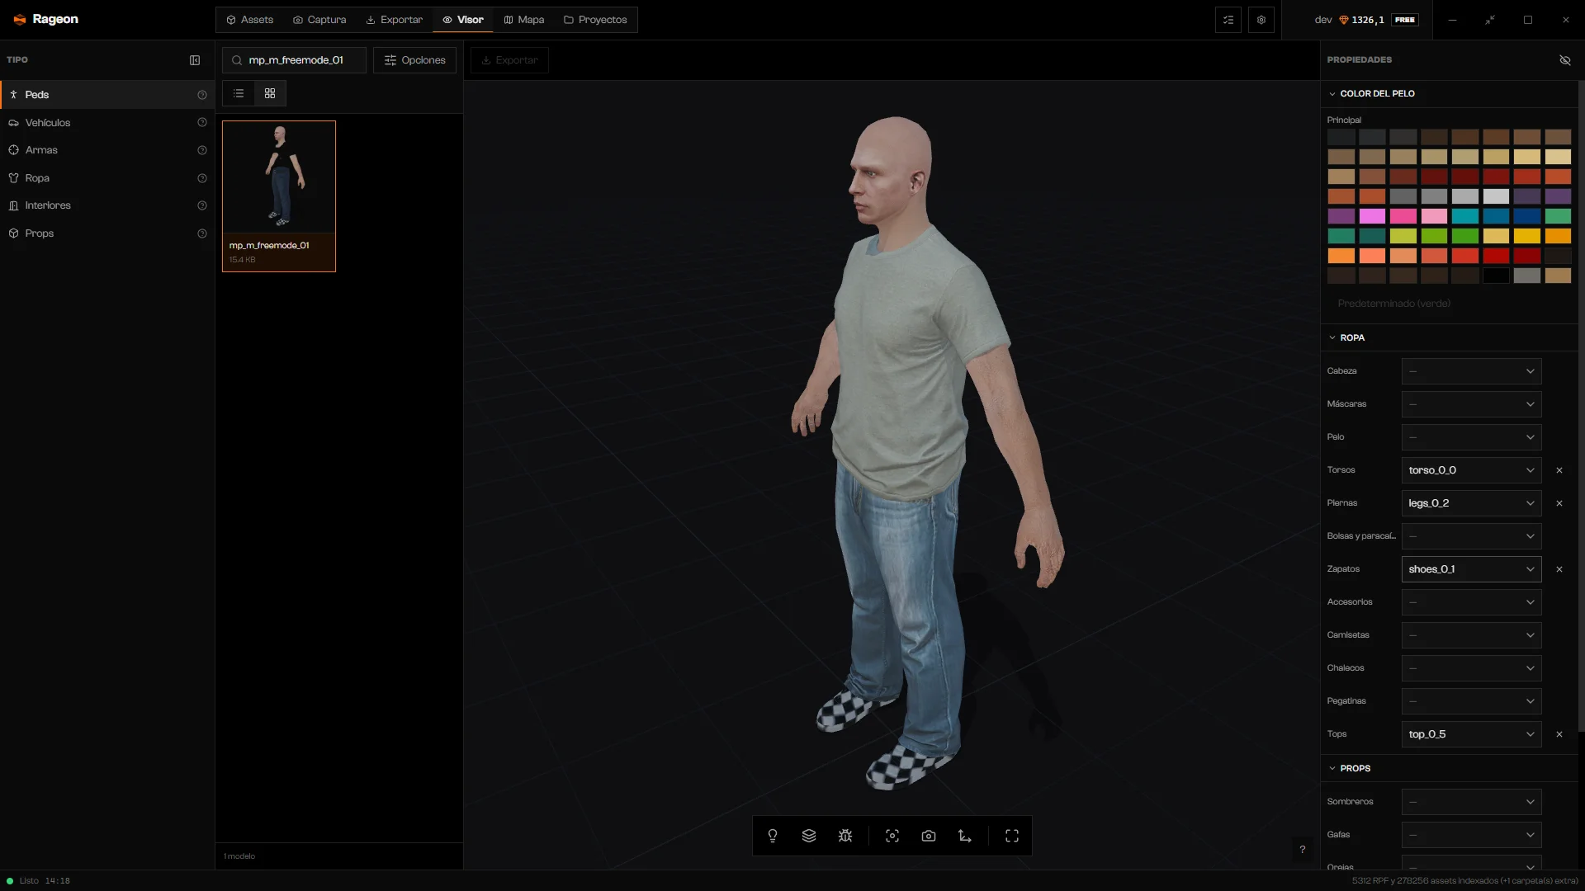1585x891 pixels.
Task: Switch to grid view mode
Action: point(270,93)
